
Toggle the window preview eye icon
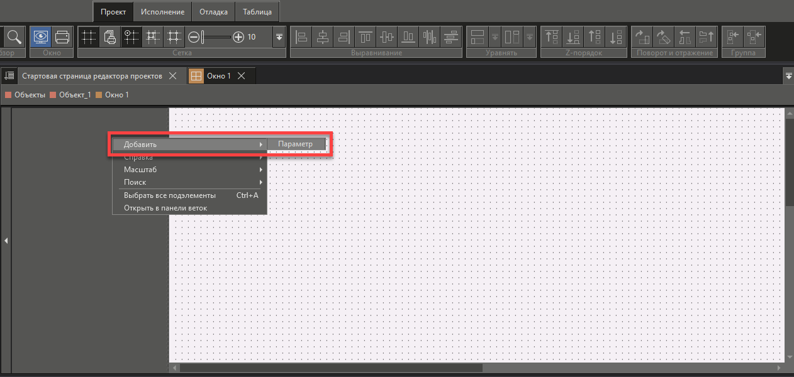[x=41, y=36]
